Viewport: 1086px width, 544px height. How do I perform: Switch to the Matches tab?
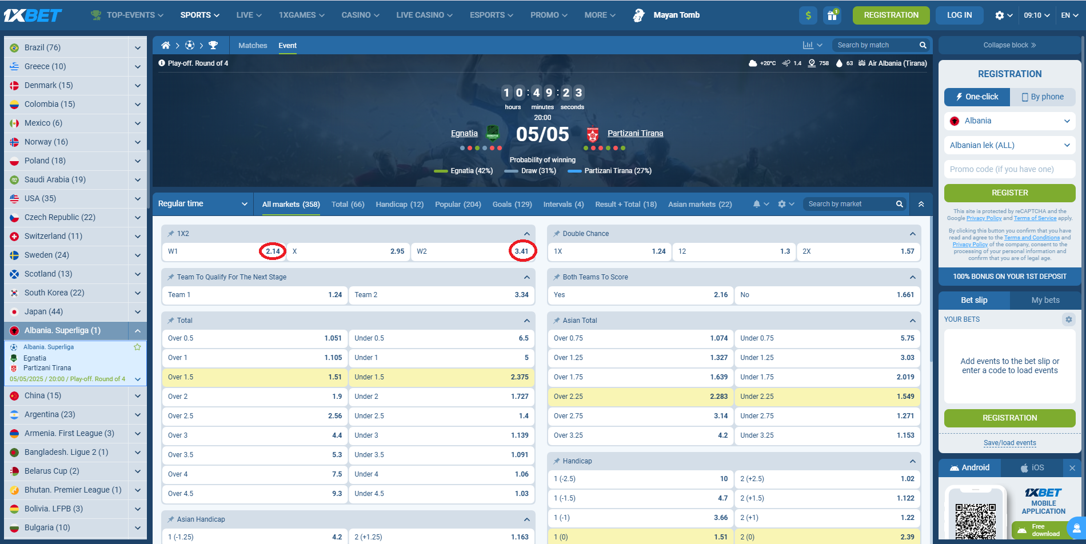tap(253, 45)
